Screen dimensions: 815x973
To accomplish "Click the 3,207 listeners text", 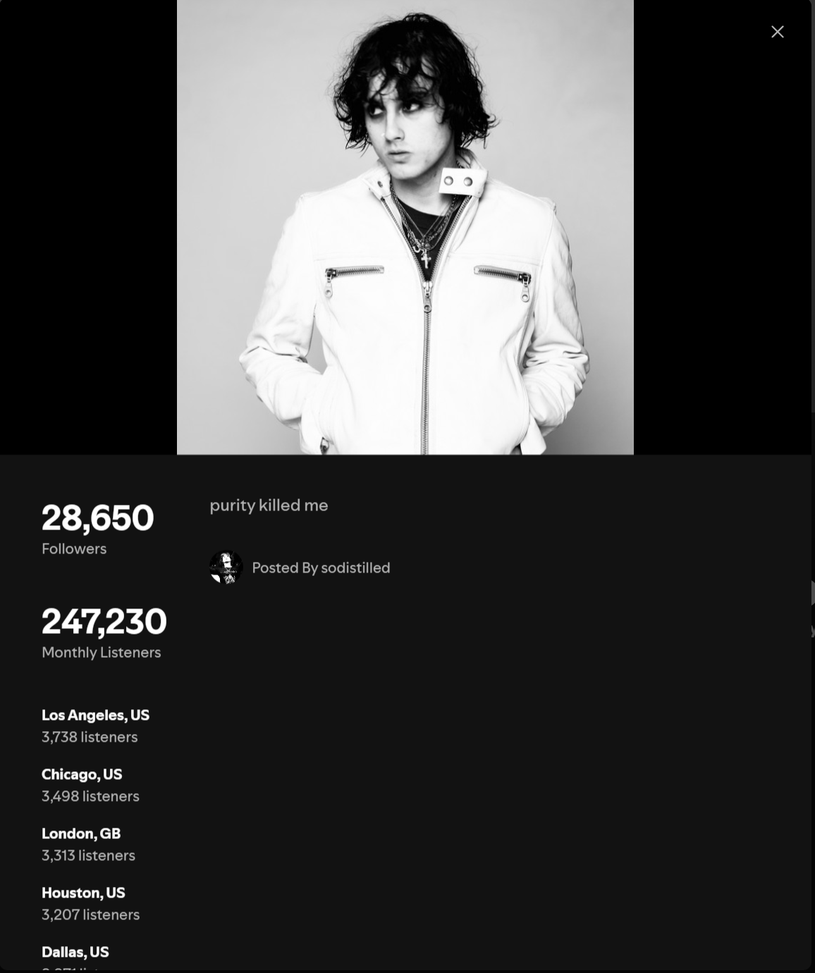I will (90, 914).
